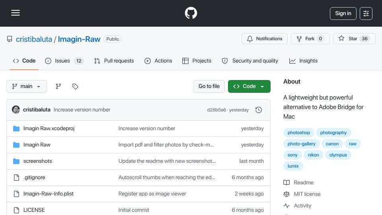Click folder icon for Imagin Raw.xcodeproj
The height and width of the screenshot is (215, 382).
click(x=16, y=129)
